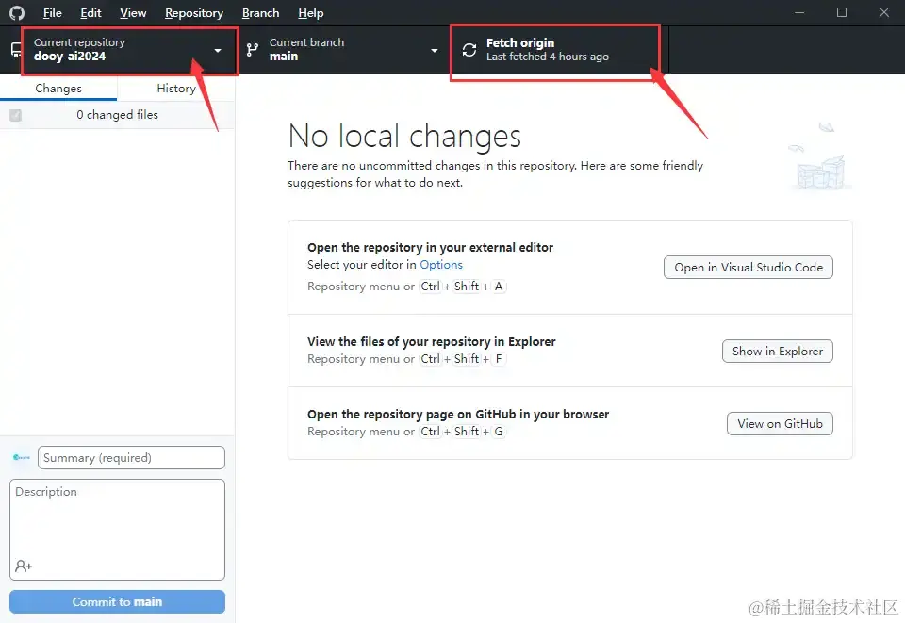Open the Branch menu
905x623 pixels.
click(x=260, y=12)
